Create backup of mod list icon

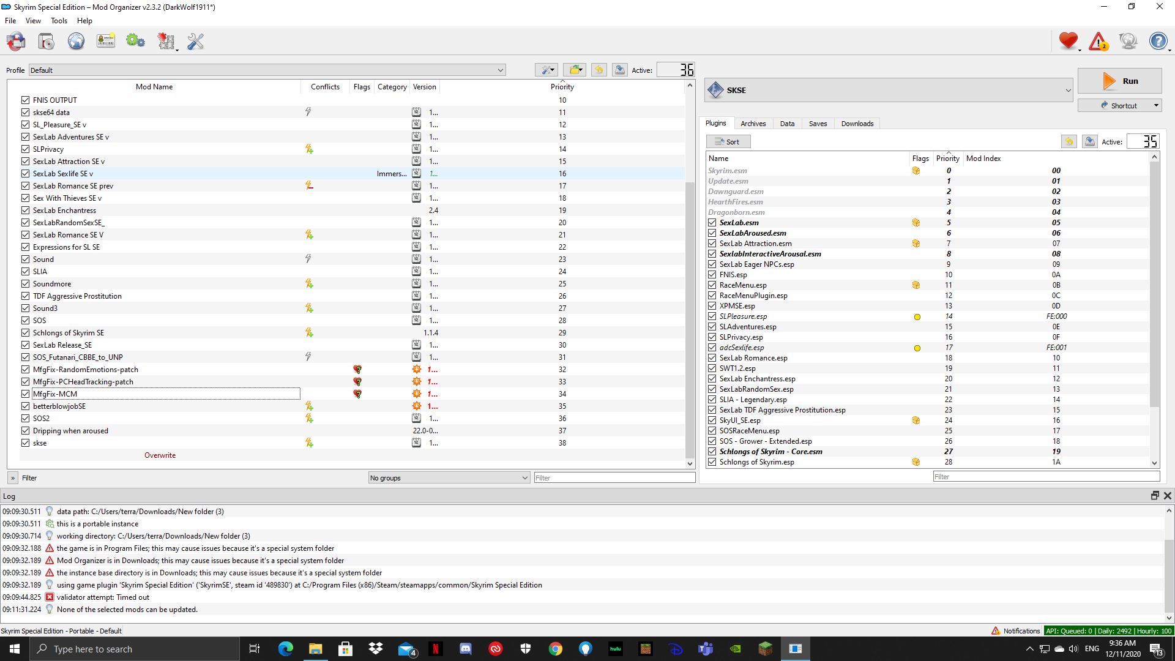tap(620, 70)
